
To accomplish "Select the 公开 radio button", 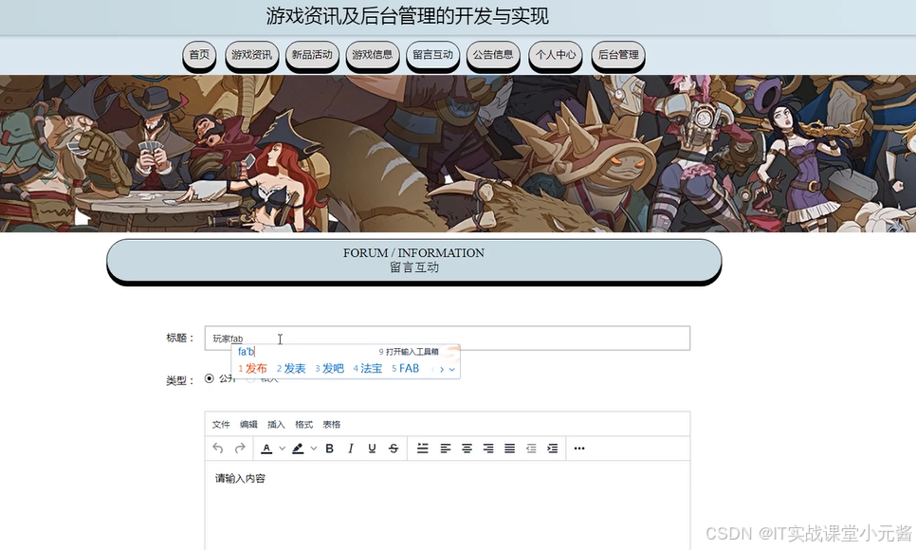I will (210, 378).
